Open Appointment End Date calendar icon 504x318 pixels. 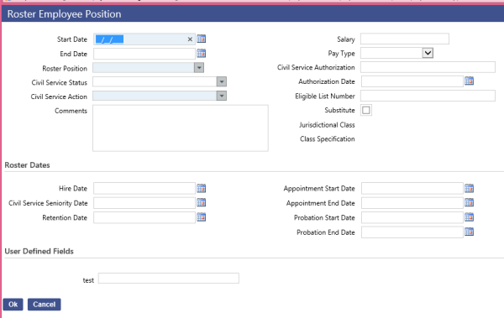[469, 203]
